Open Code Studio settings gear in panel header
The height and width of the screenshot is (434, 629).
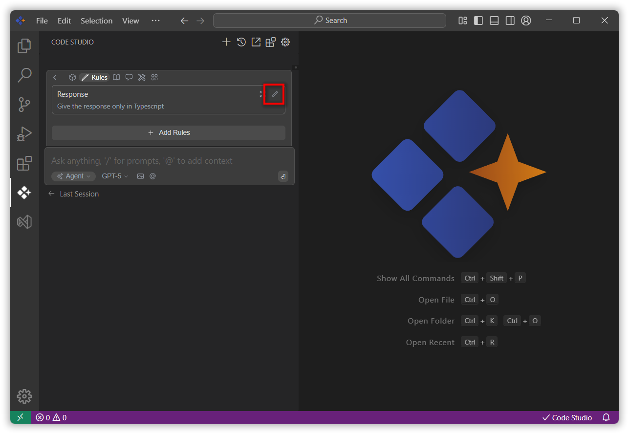pos(285,42)
